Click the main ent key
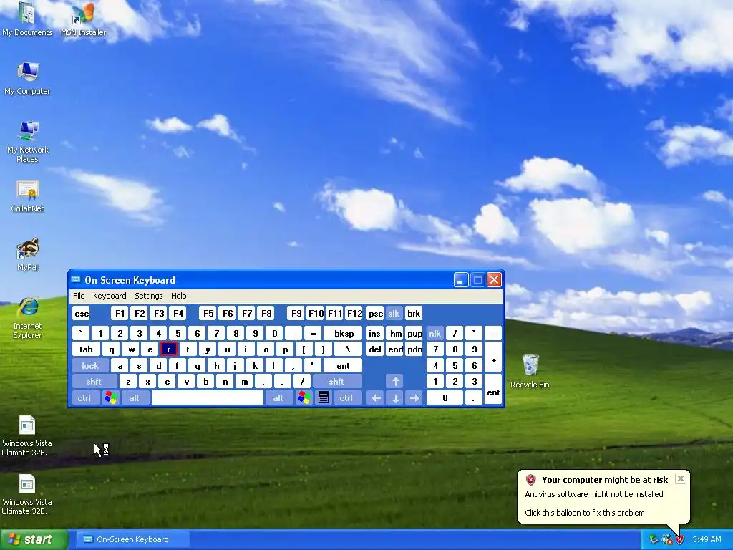733x550 pixels. click(x=343, y=366)
